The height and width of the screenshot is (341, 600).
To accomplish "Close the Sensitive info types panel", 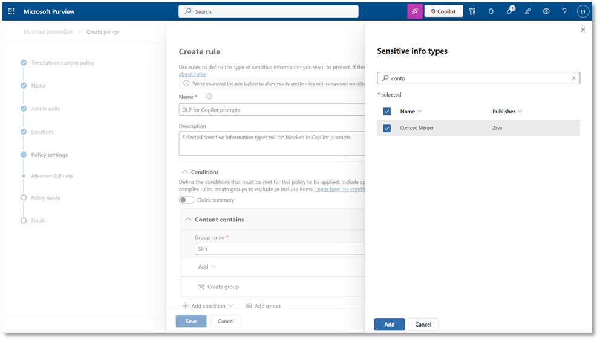I will click(583, 30).
